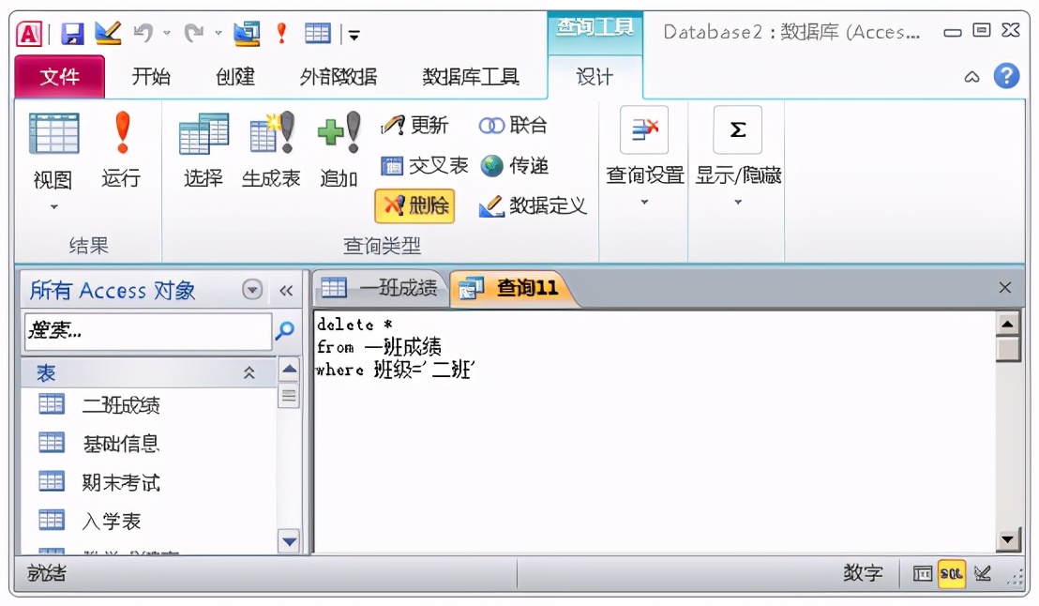Click the navigation pane search box
The height and width of the screenshot is (606, 1039).
click(148, 330)
